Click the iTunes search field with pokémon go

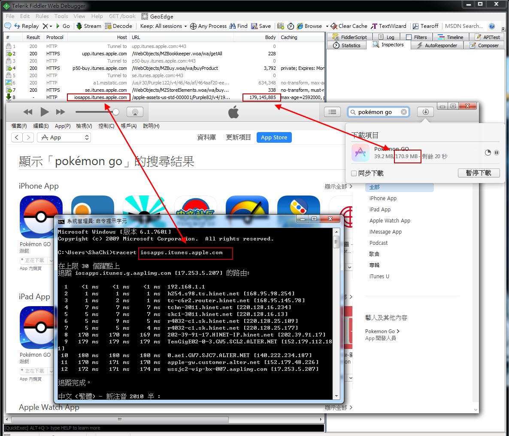(x=378, y=112)
